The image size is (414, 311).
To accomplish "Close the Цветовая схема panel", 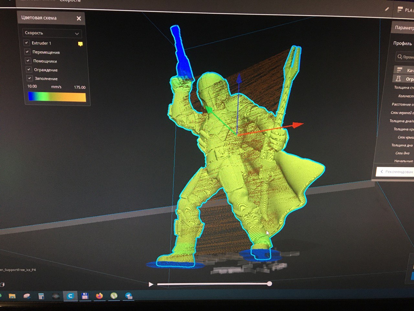I will (79, 18).
